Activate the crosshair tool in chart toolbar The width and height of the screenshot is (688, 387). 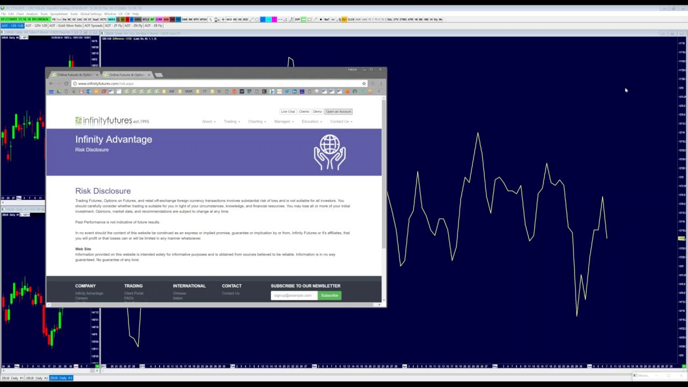point(223,19)
